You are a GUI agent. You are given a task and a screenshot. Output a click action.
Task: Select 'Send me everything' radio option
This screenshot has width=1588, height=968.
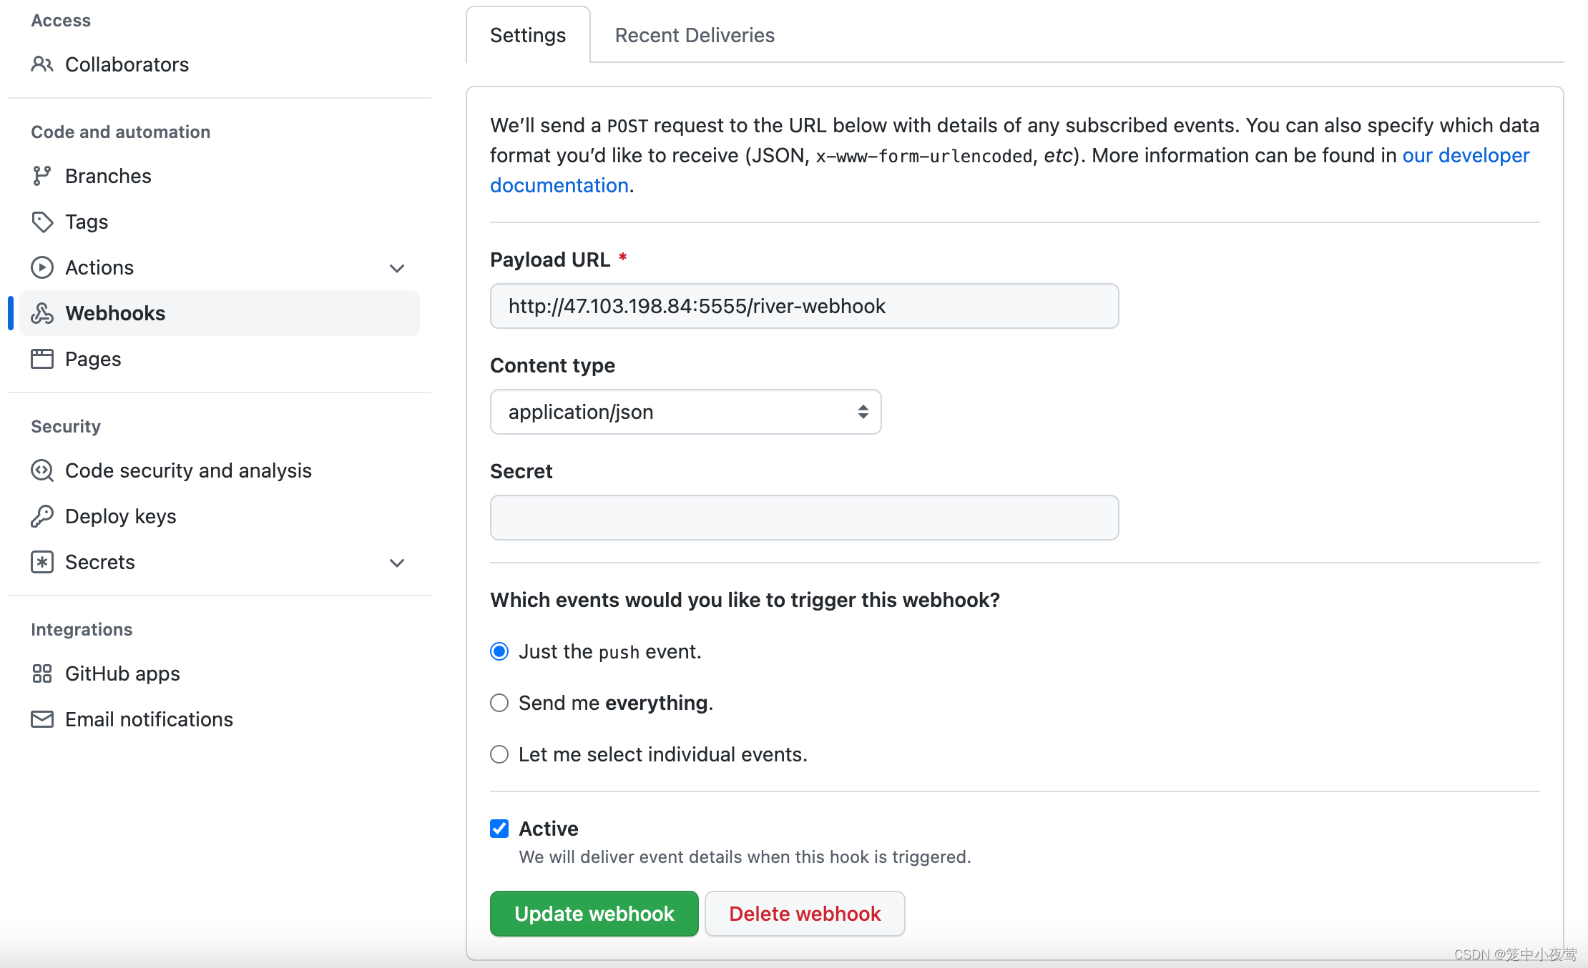tap(499, 703)
